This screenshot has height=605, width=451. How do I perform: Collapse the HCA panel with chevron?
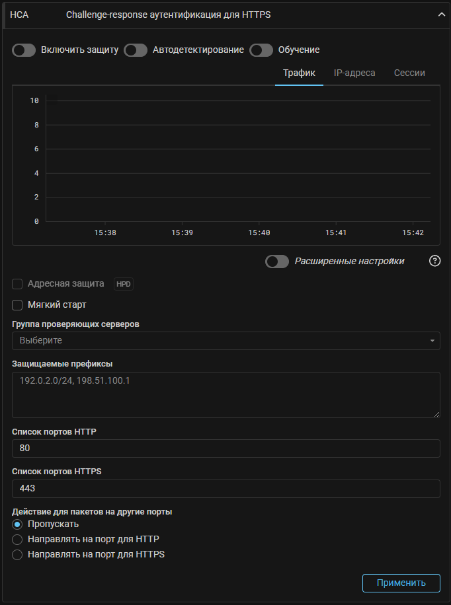[441, 14]
